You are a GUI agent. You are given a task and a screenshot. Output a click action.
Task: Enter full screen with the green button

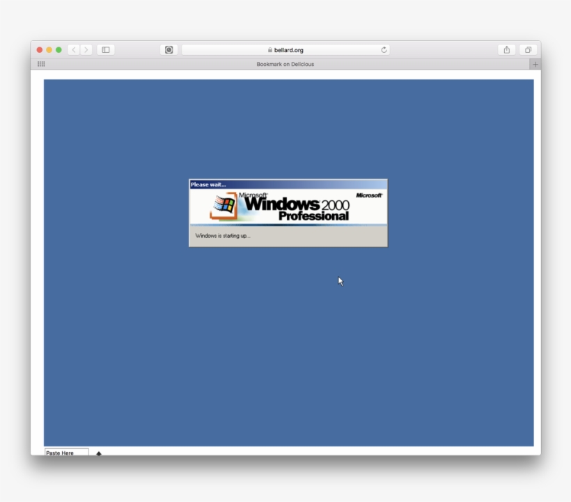click(x=58, y=50)
